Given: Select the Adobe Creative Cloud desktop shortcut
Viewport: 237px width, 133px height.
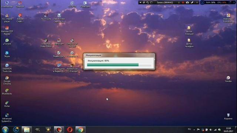Looking at the screenshot, I should [x=20, y=18].
